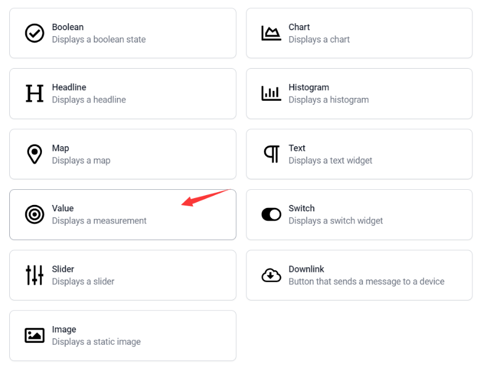The width and height of the screenshot is (480, 368).
Task: Click the Chart area graph icon
Action: [271, 33]
